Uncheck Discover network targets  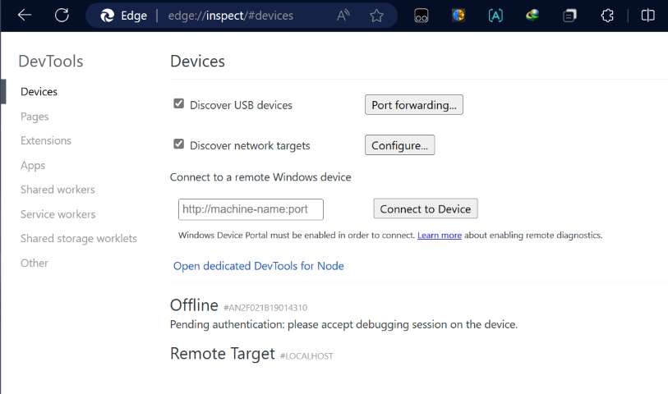point(179,144)
